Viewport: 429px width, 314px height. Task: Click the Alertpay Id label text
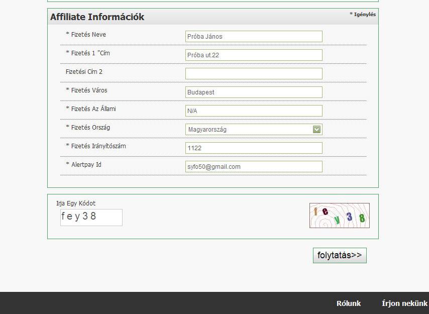coord(84,164)
